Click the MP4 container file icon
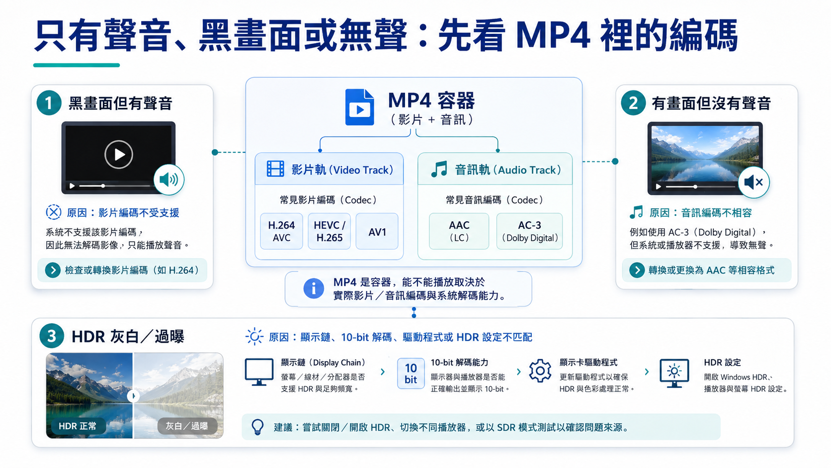 [360, 107]
